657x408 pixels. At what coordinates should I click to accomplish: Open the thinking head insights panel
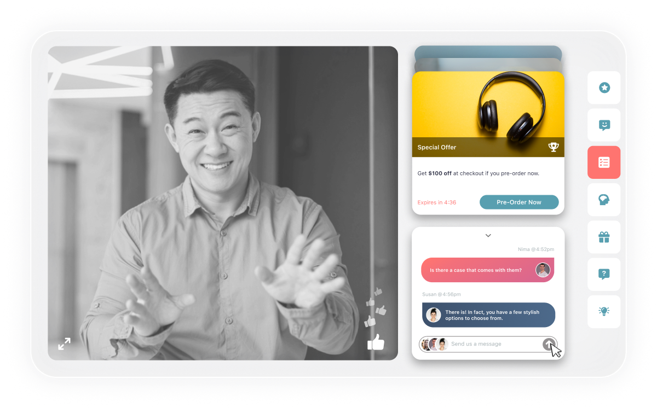[x=604, y=200]
